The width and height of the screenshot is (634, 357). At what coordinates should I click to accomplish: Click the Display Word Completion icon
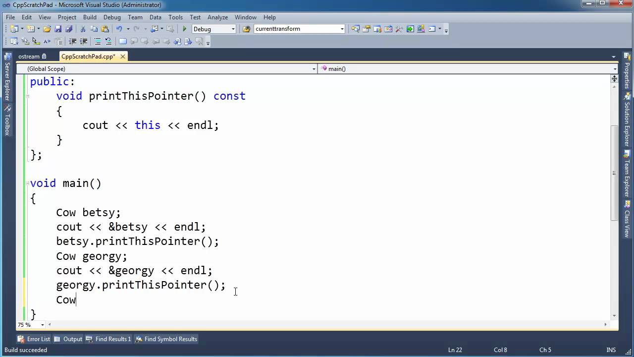pos(47,41)
